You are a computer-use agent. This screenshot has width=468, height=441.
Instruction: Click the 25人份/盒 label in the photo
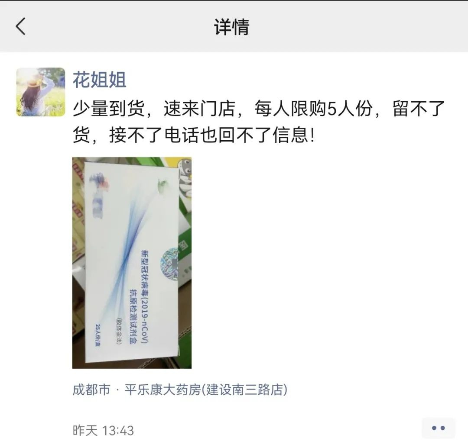[x=97, y=335]
